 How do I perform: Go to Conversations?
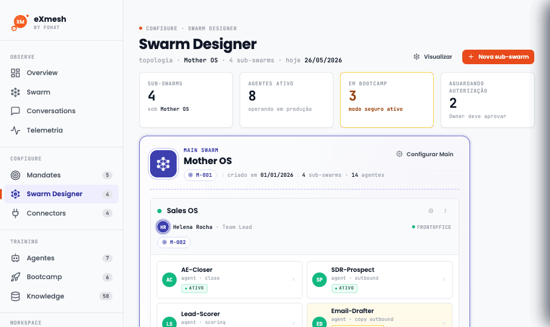point(61,111)
